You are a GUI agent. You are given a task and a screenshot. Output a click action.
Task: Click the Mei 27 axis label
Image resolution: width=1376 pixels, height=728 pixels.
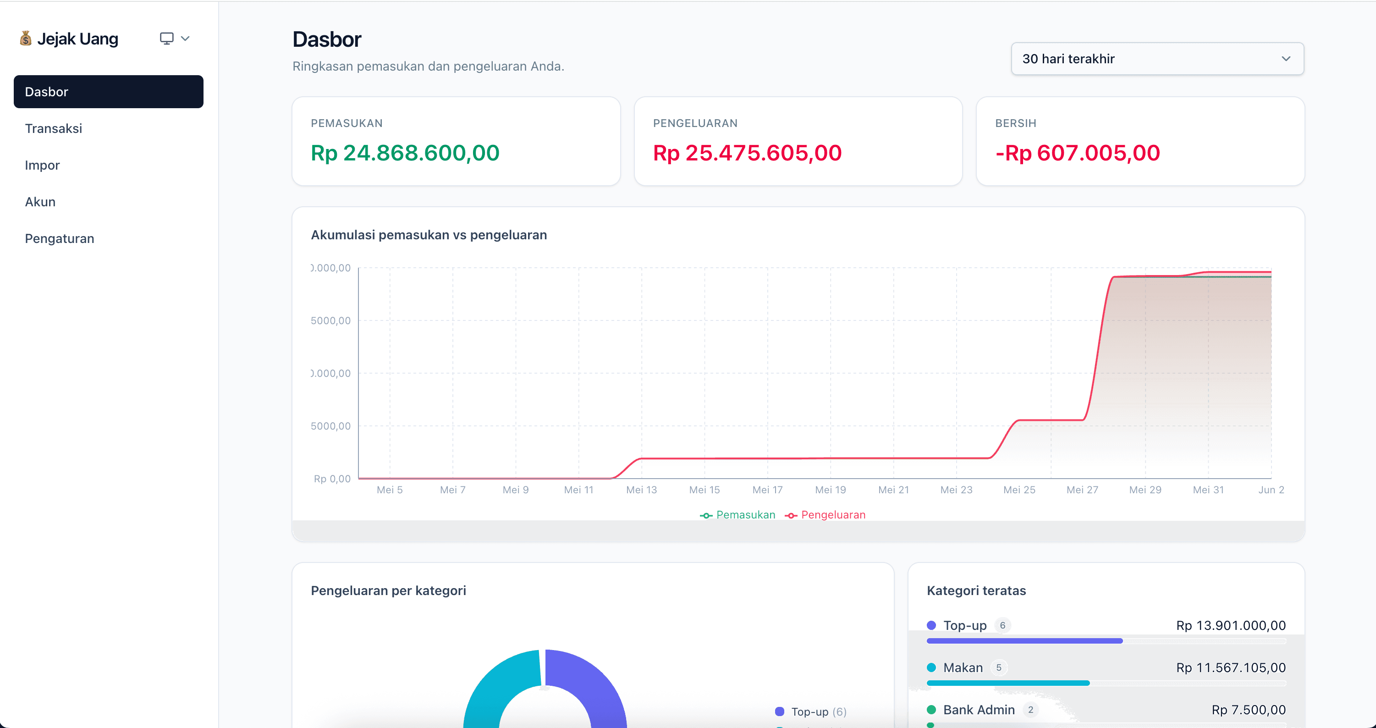(1082, 490)
